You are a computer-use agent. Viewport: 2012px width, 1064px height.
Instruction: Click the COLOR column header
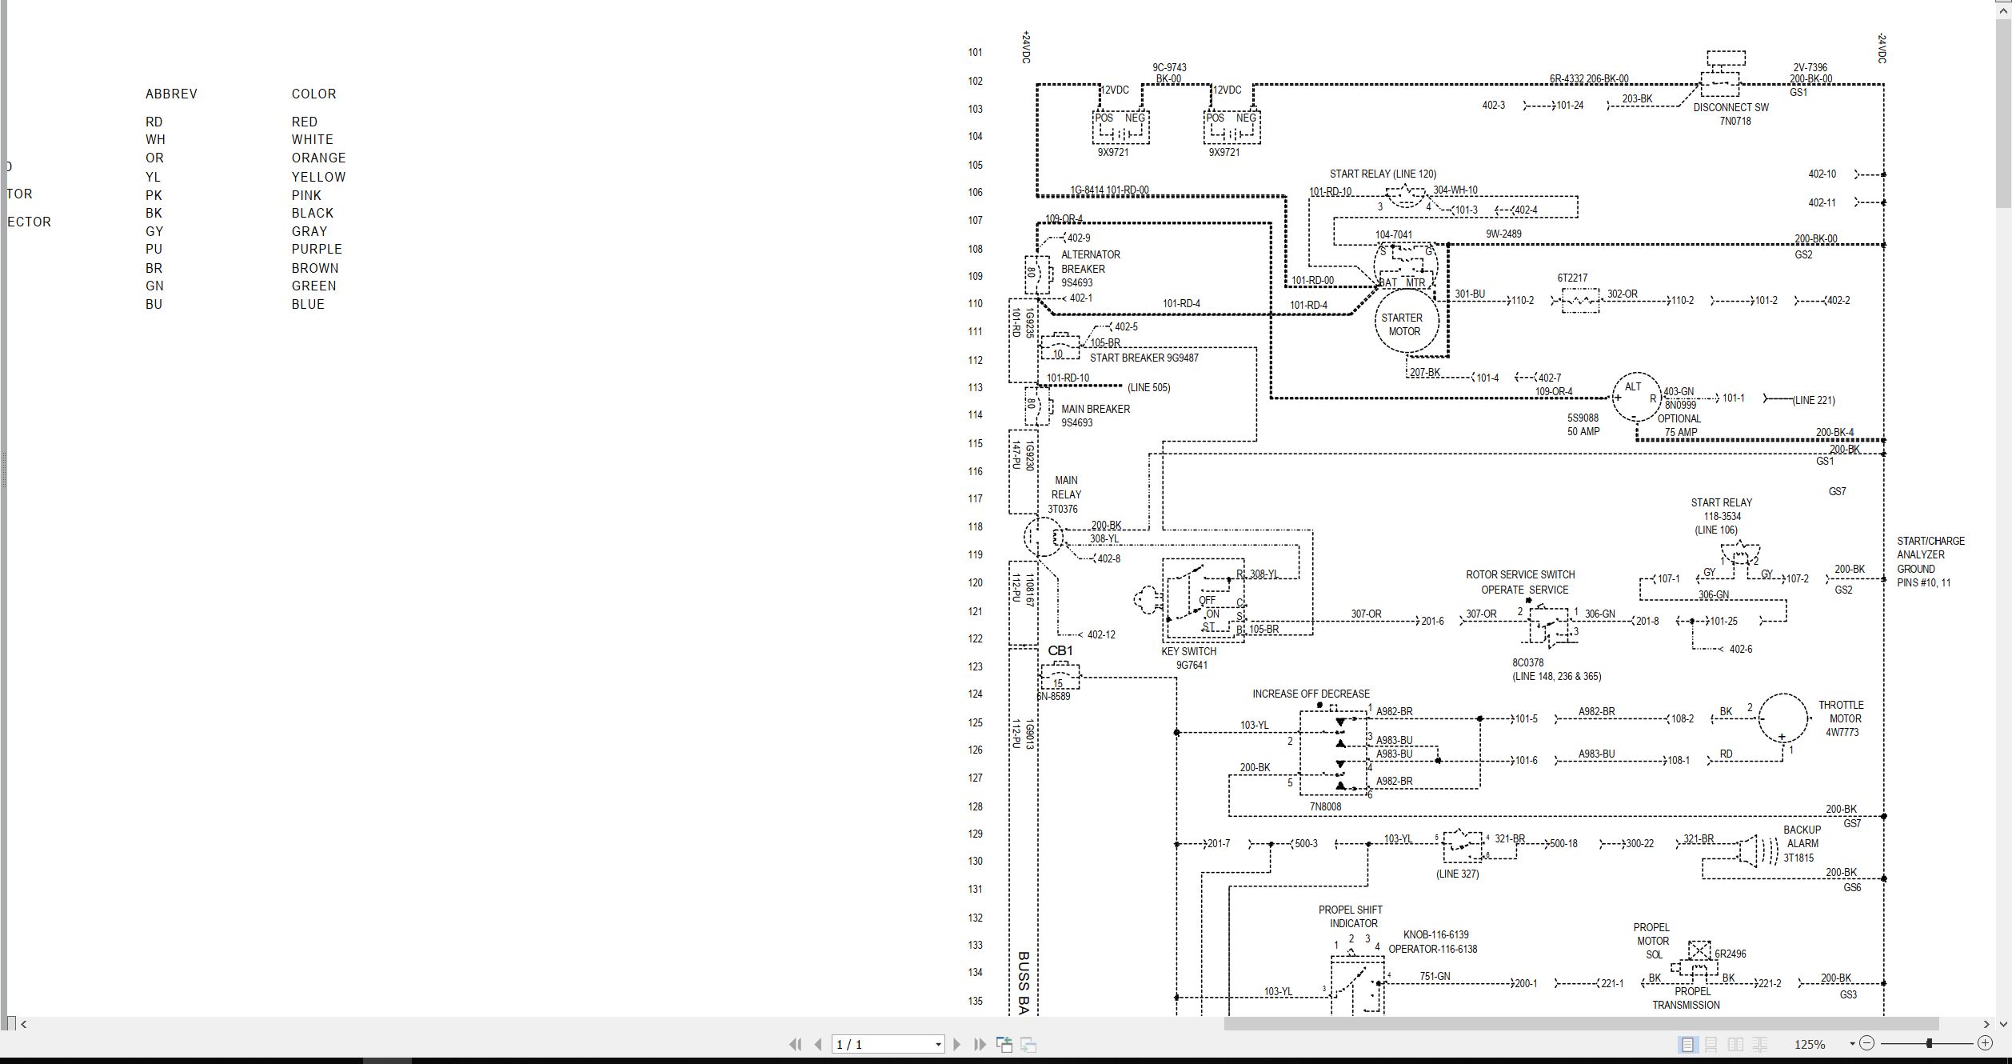point(313,94)
